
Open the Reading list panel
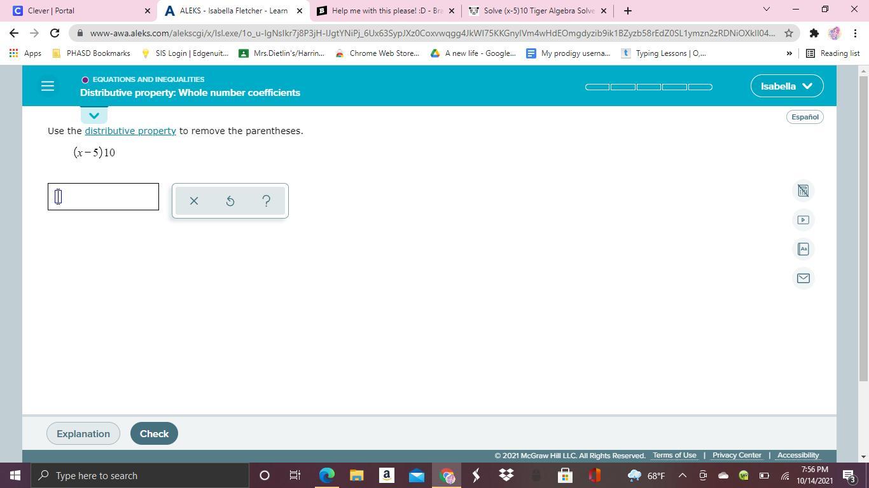[833, 53]
